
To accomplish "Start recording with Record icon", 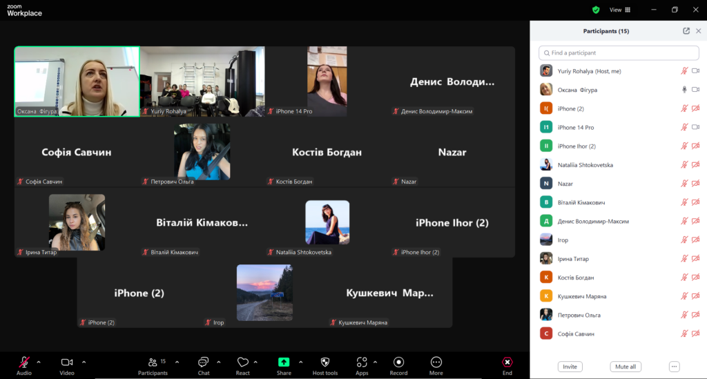I will [x=398, y=362].
